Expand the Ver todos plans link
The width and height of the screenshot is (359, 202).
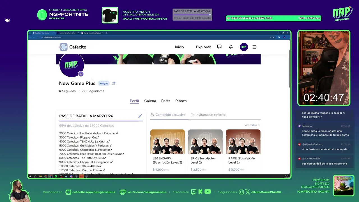click(x=252, y=125)
